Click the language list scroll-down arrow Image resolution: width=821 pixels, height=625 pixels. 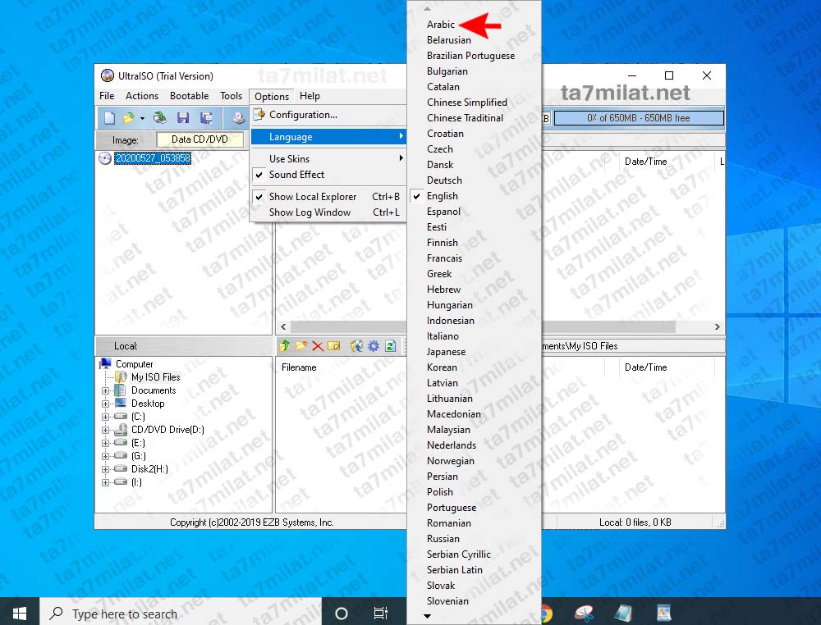(427, 616)
